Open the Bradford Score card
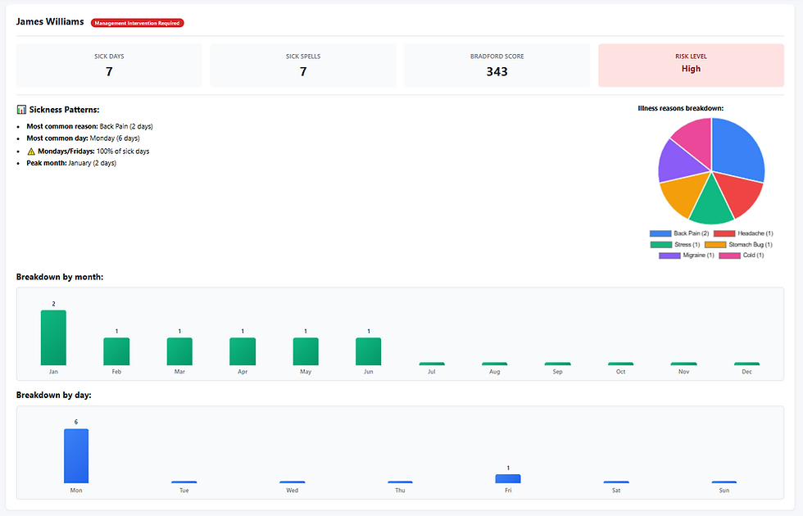Image resolution: width=803 pixels, height=516 pixels. (x=497, y=65)
